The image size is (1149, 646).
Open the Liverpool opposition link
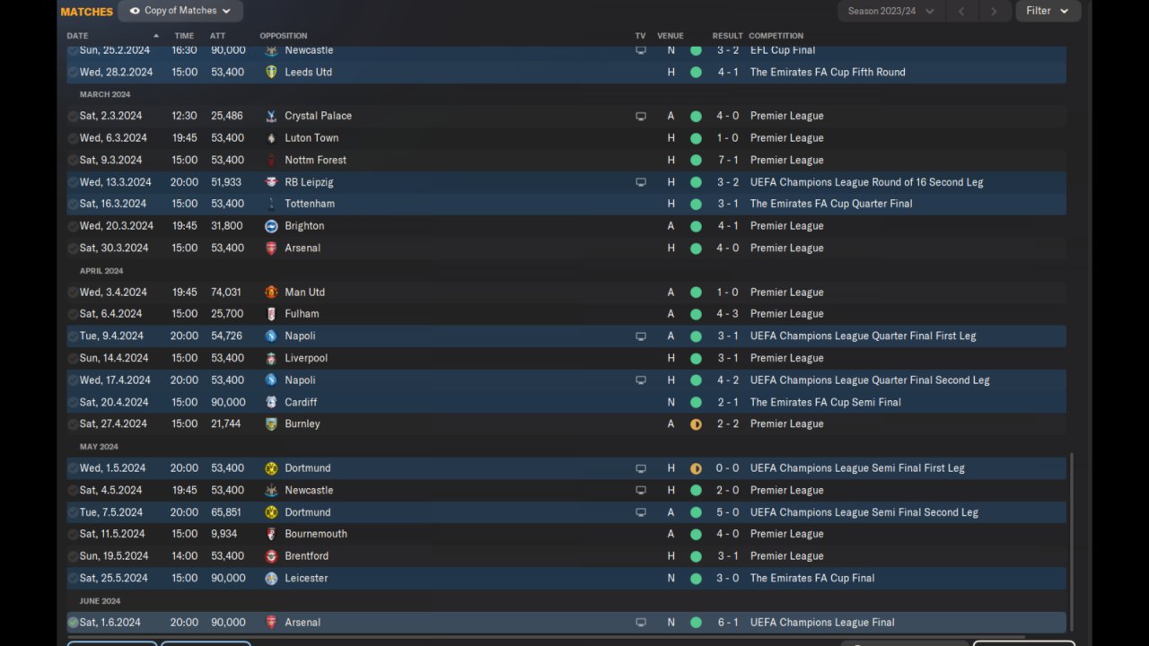click(306, 358)
